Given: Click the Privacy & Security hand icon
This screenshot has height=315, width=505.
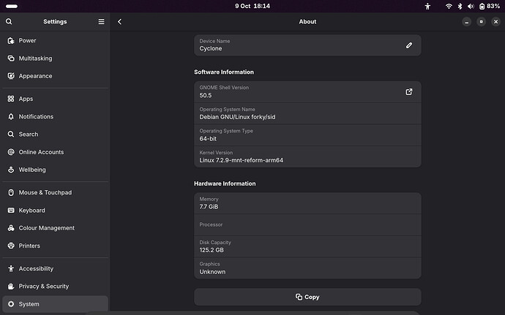Looking at the screenshot, I should click(x=11, y=286).
